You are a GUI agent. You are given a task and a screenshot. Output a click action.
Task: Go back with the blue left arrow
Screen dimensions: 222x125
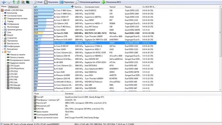point(4,2)
